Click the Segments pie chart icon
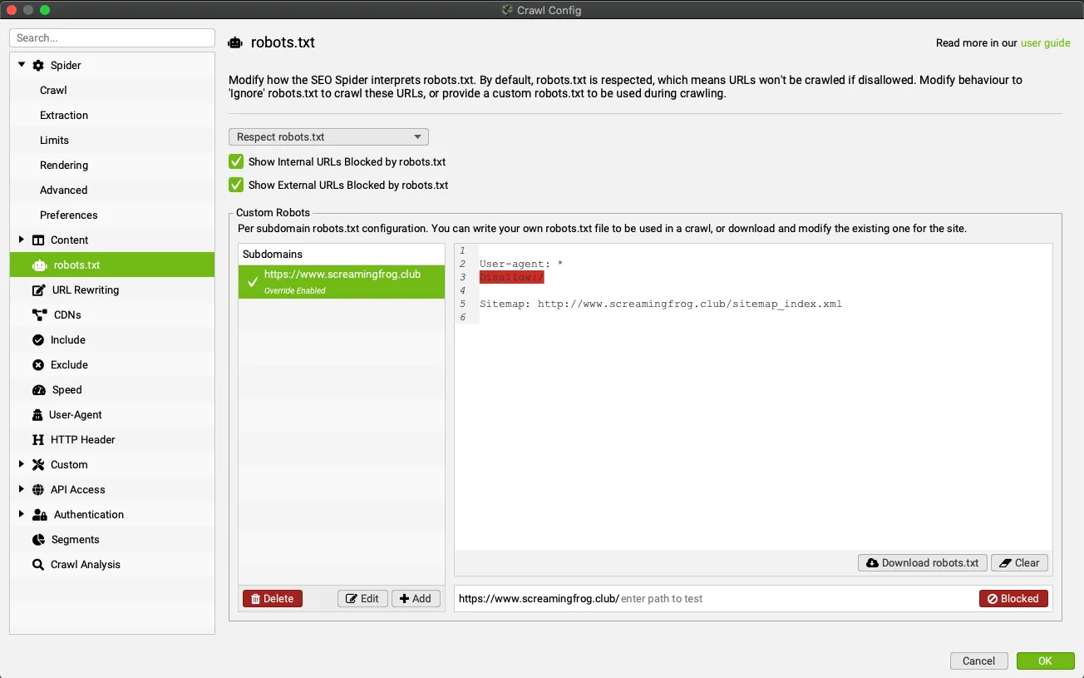 click(38, 540)
